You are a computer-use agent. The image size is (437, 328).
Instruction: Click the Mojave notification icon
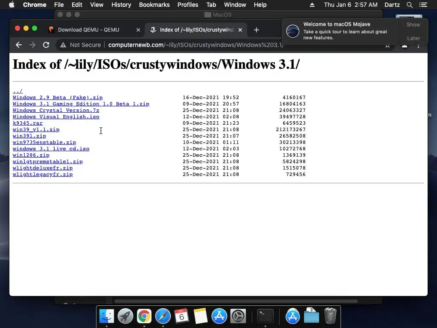click(293, 31)
